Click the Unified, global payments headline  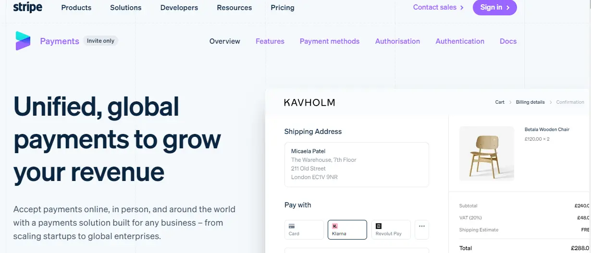pyautogui.click(x=117, y=140)
